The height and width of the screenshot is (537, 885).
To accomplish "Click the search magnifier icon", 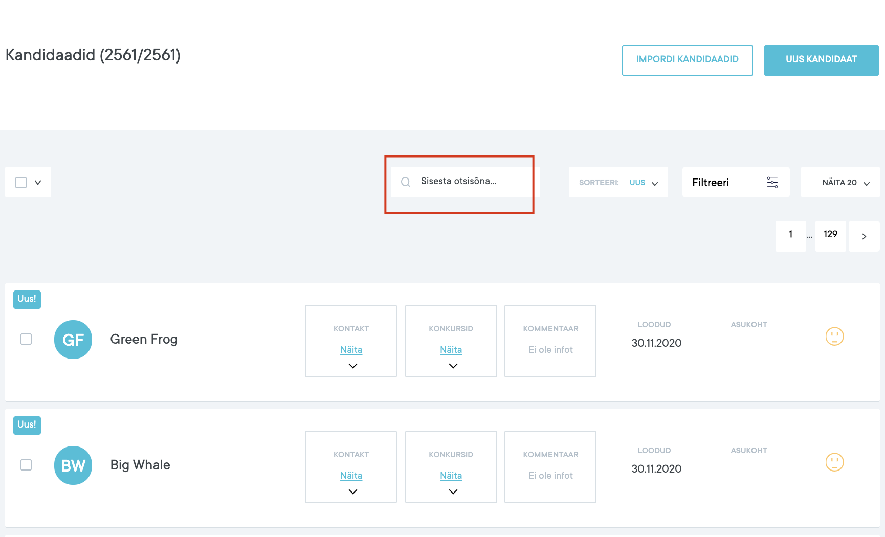I will [406, 182].
